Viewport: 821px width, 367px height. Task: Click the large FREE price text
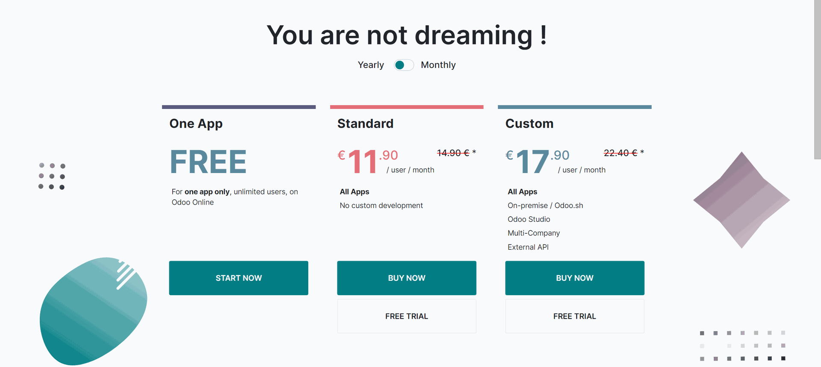point(208,162)
